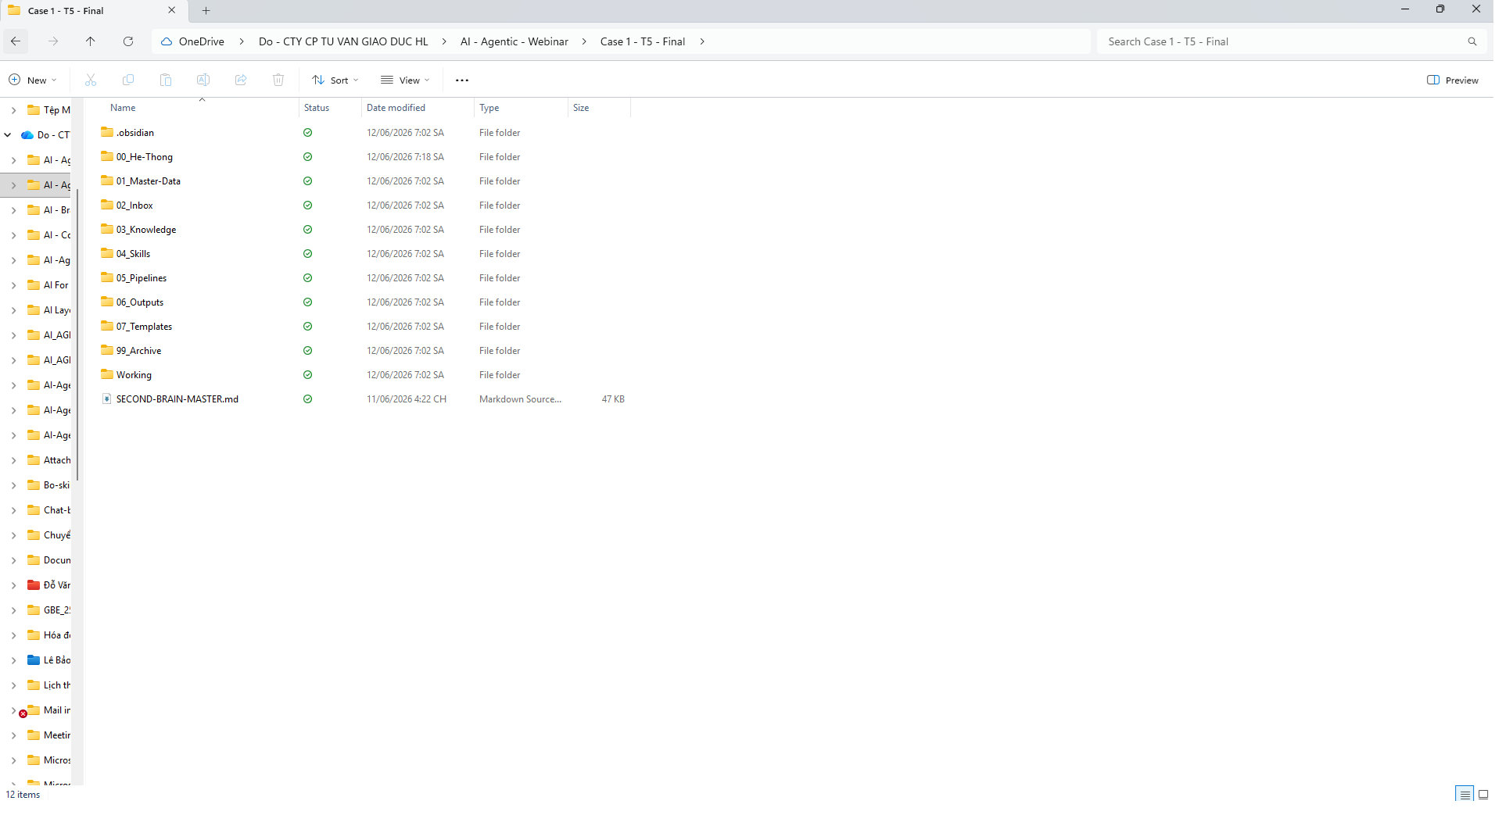Click the OneDrive cloud icon in the address bar
The image size is (1495, 815).
coord(167,41)
